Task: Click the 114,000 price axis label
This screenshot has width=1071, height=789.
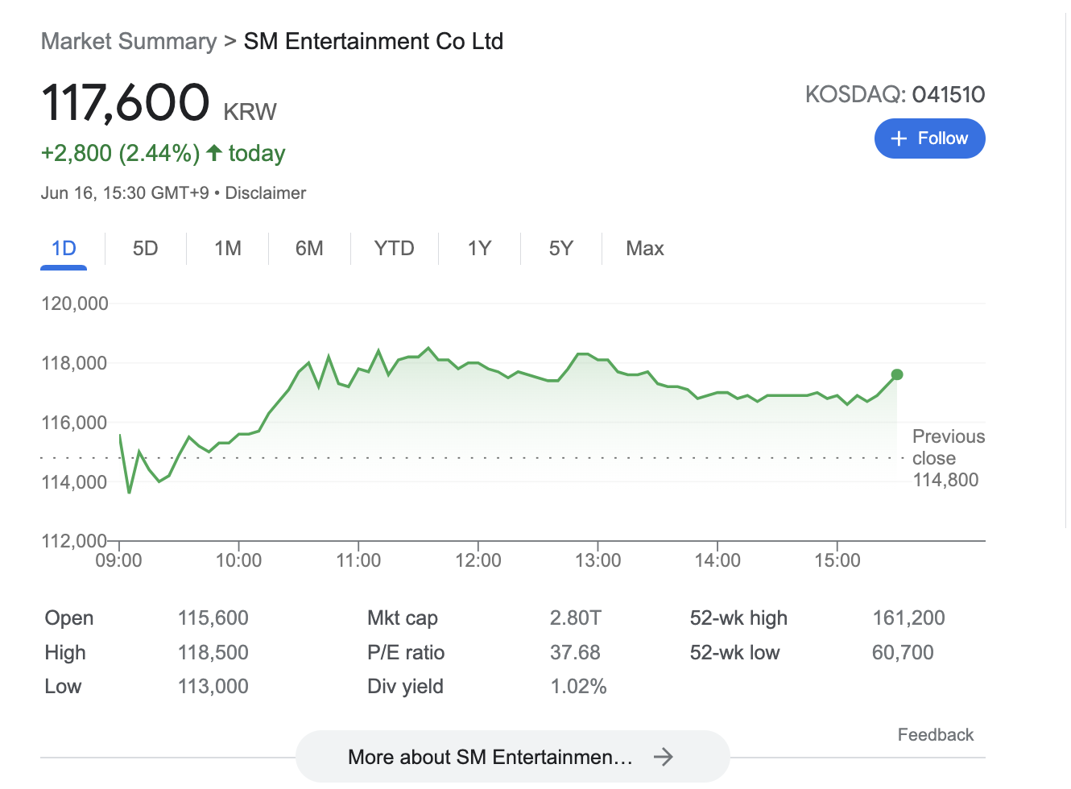Action: [74, 482]
